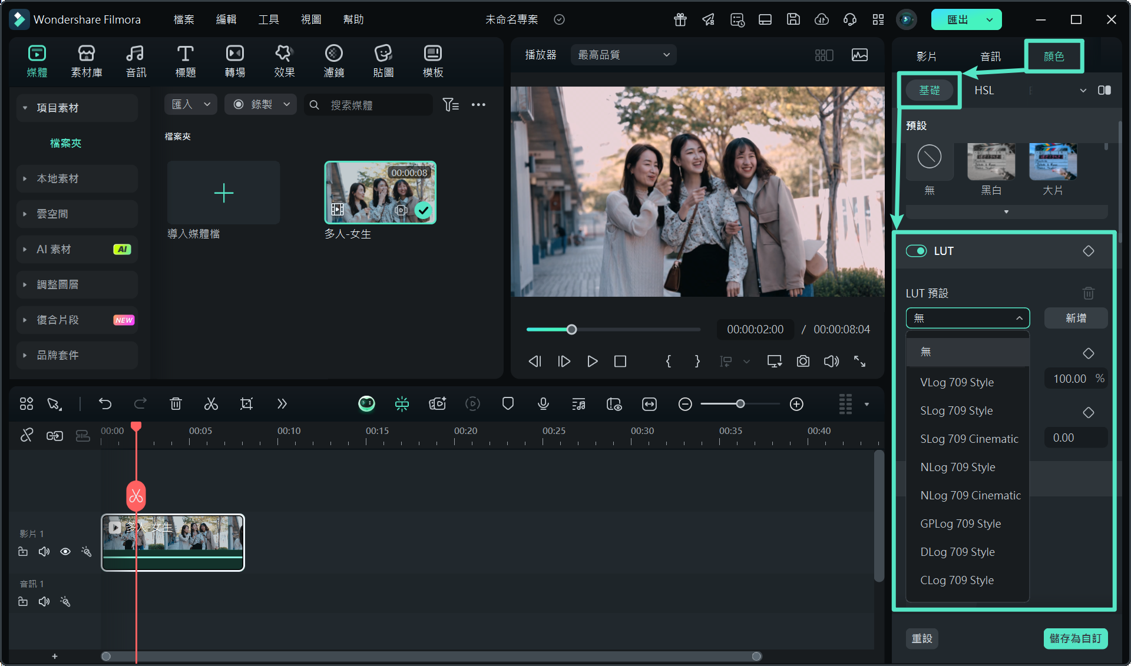
Task: Select the GPLog 709 Style LUT option
Action: [x=967, y=523]
